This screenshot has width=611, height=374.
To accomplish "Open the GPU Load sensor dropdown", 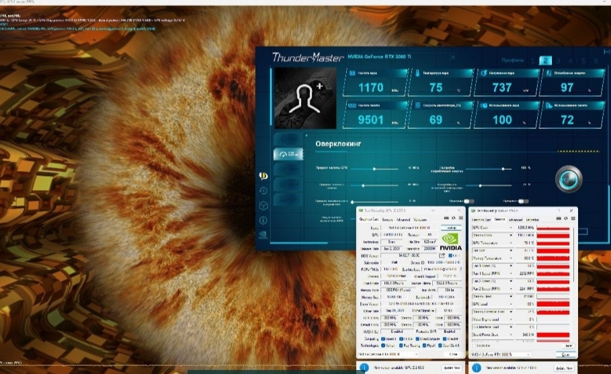I will (511, 304).
